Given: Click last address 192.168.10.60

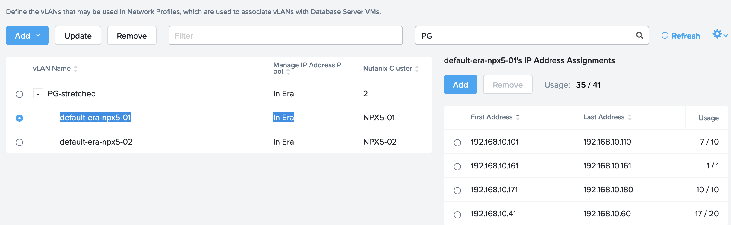Looking at the screenshot, I should (x=607, y=213).
